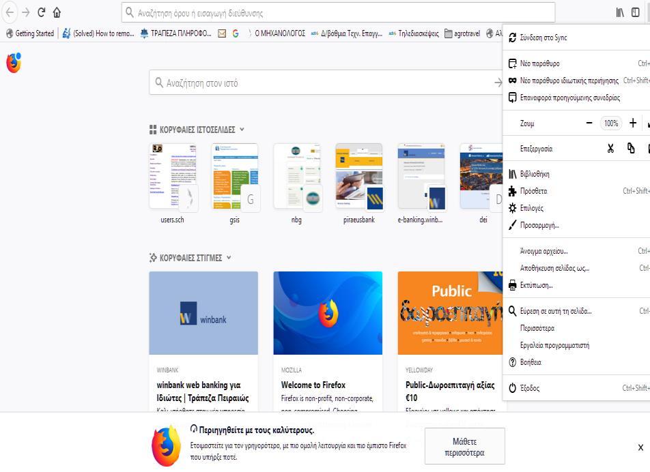
Task: Expand the Περισσότερα submenu
Action: (x=576, y=328)
